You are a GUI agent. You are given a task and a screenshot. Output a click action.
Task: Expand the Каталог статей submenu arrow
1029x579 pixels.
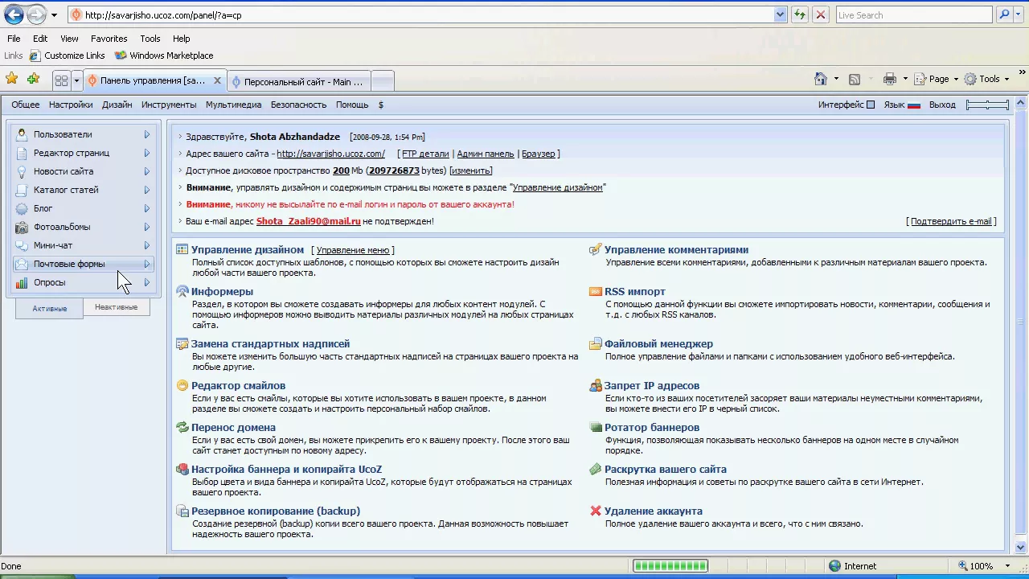click(x=147, y=190)
